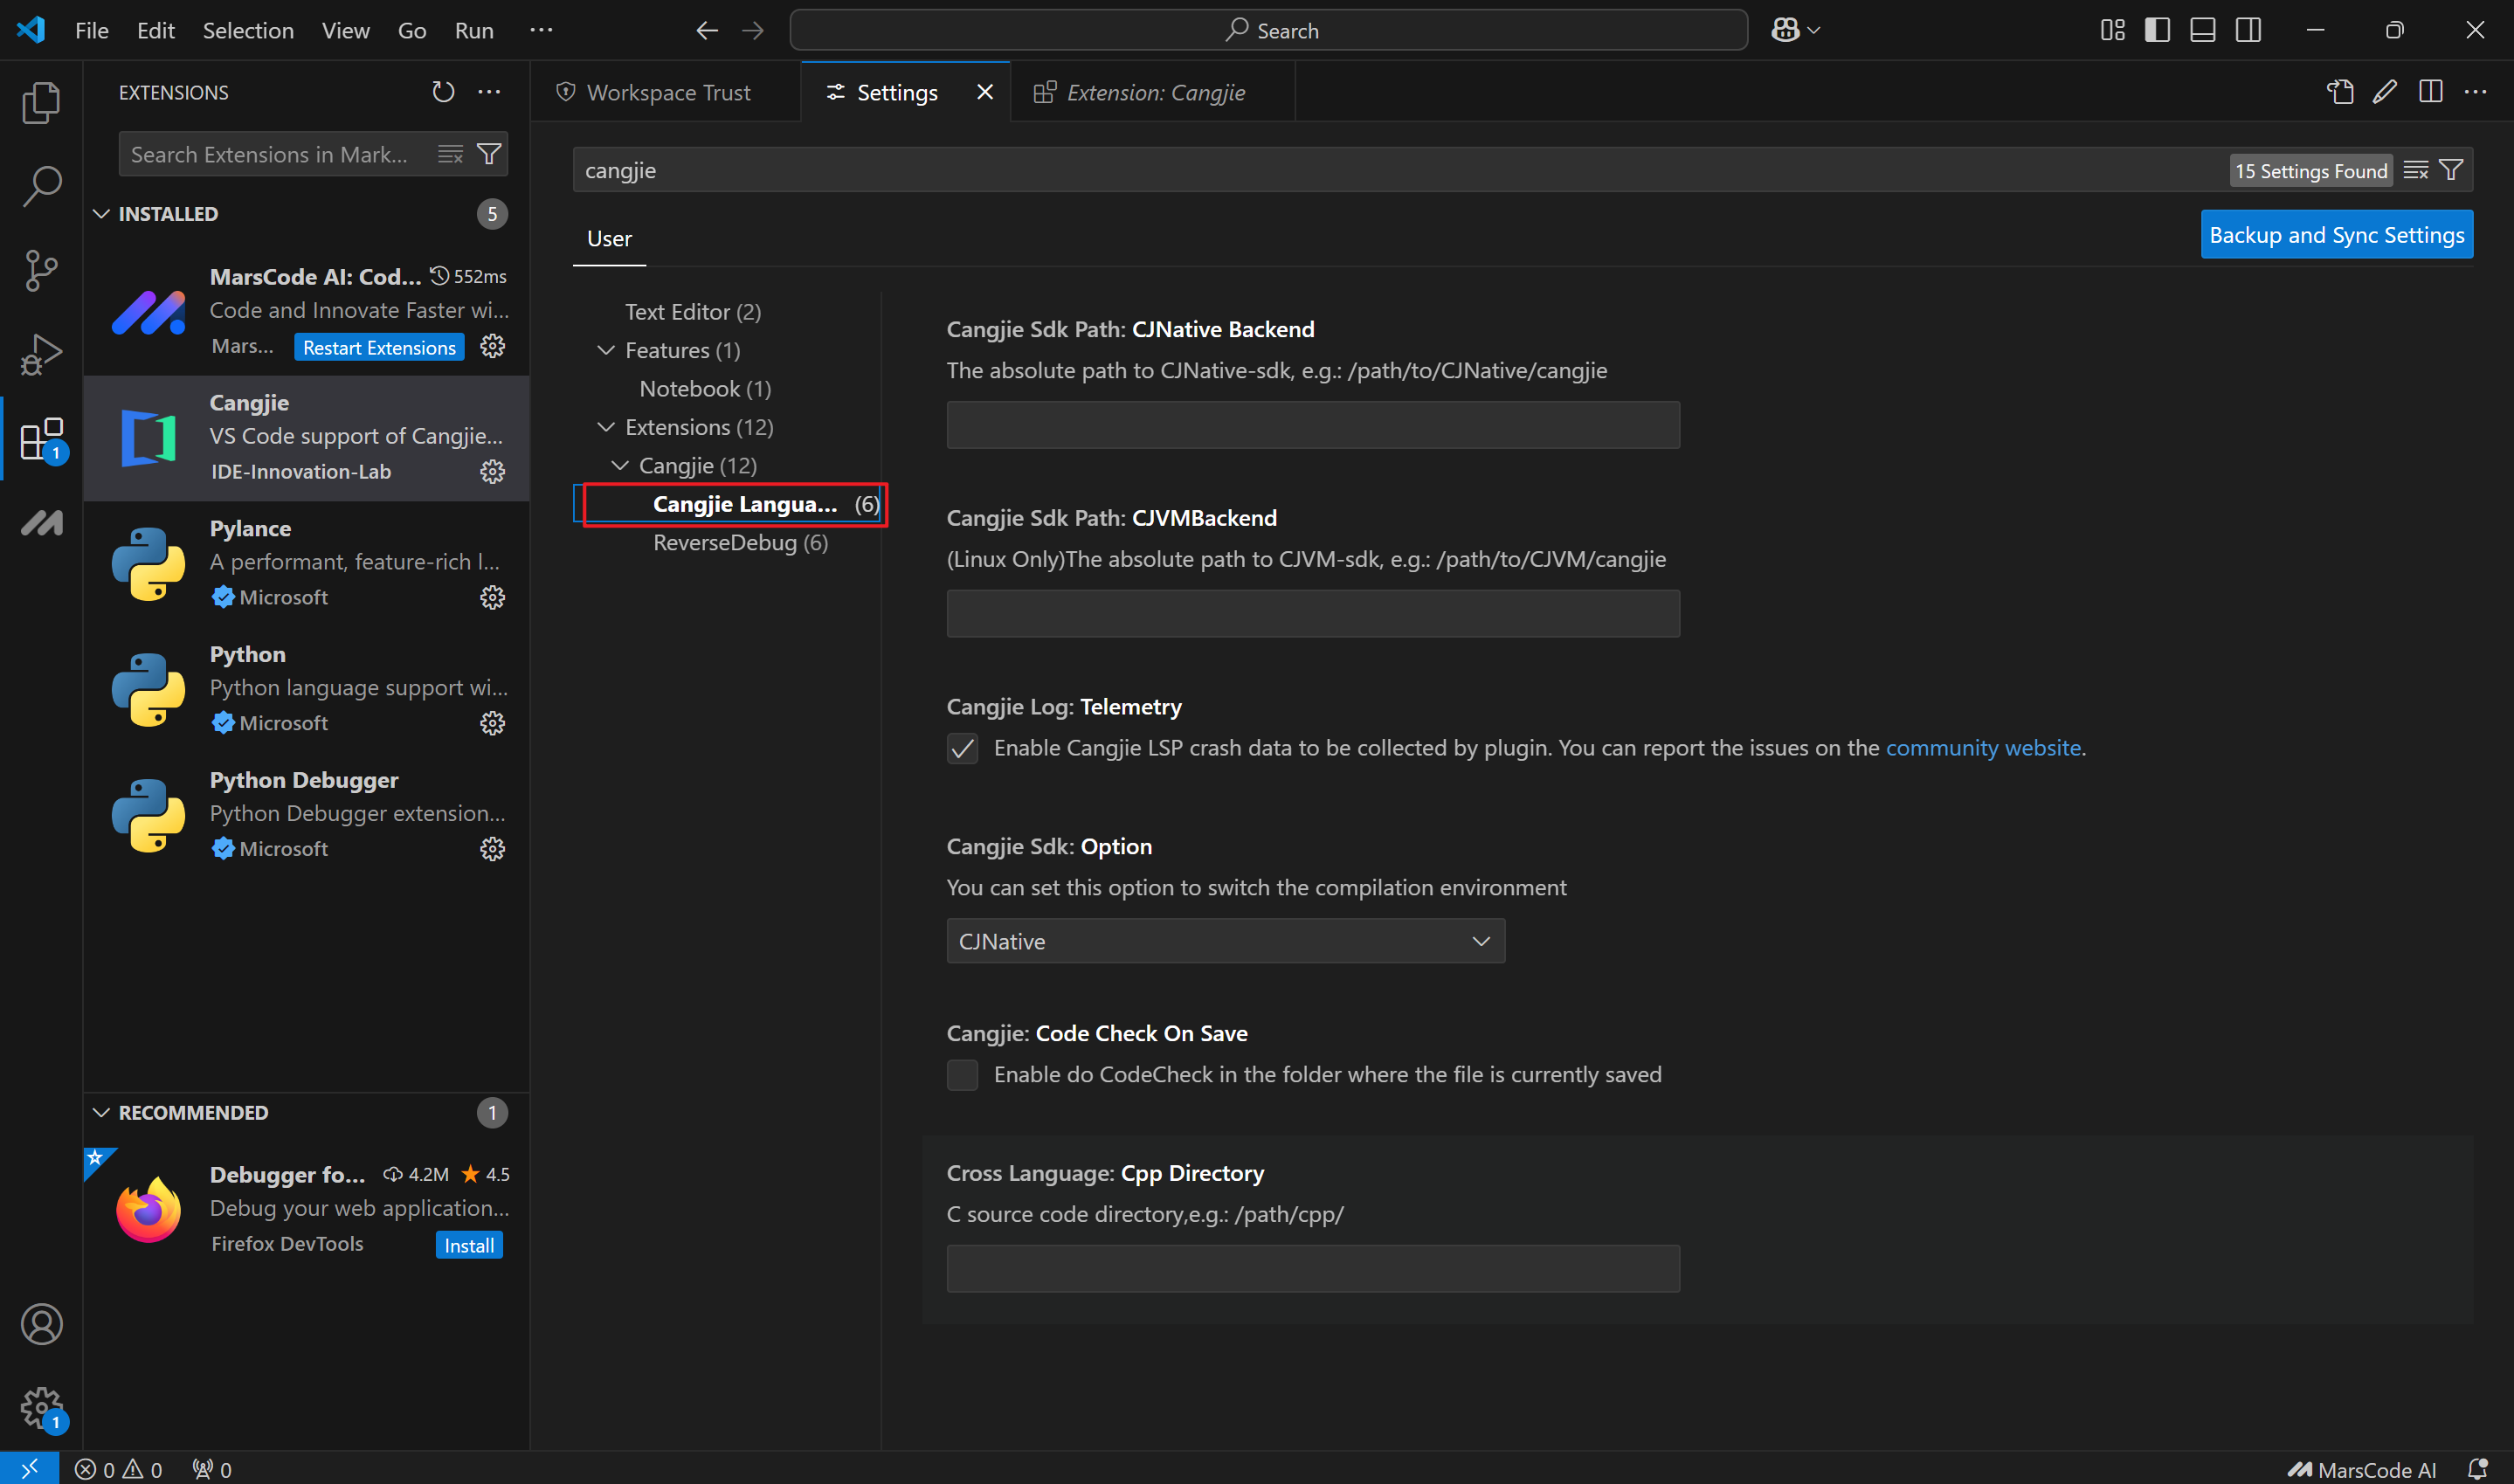Open manage gear for Cangjie extension
Image resolution: width=2514 pixels, height=1484 pixels.
coord(492,471)
